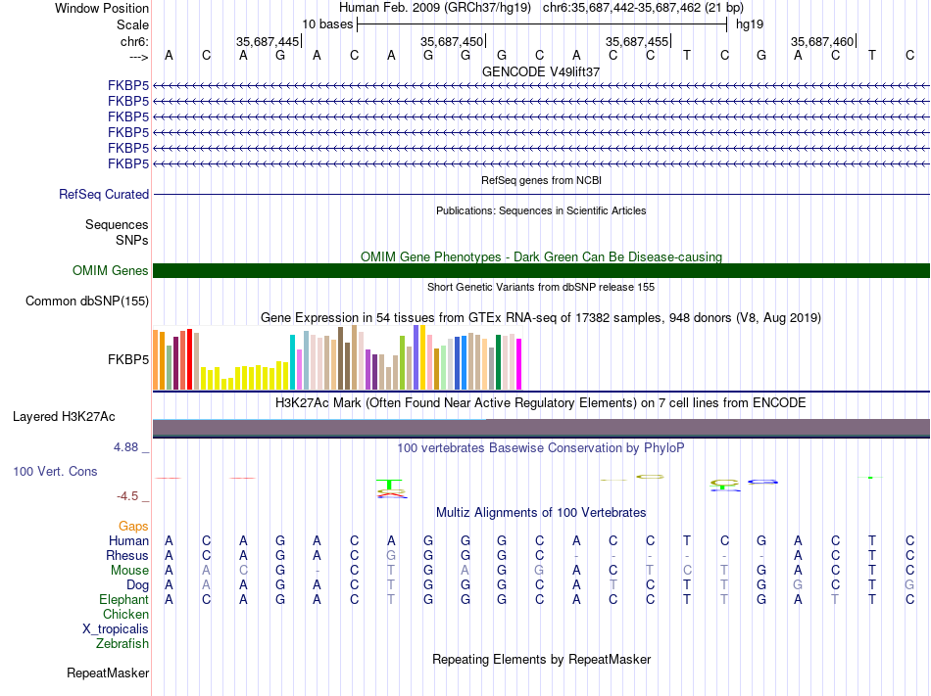The width and height of the screenshot is (931, 696).
Task: Click the dark green OMIM gene bar
Action: (541, 271)
